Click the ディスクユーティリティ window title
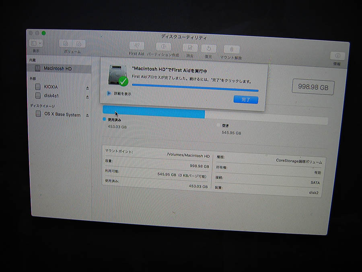 (x=184, y=37)
